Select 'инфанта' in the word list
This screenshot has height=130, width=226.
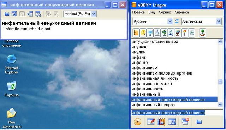coord(174,63)
